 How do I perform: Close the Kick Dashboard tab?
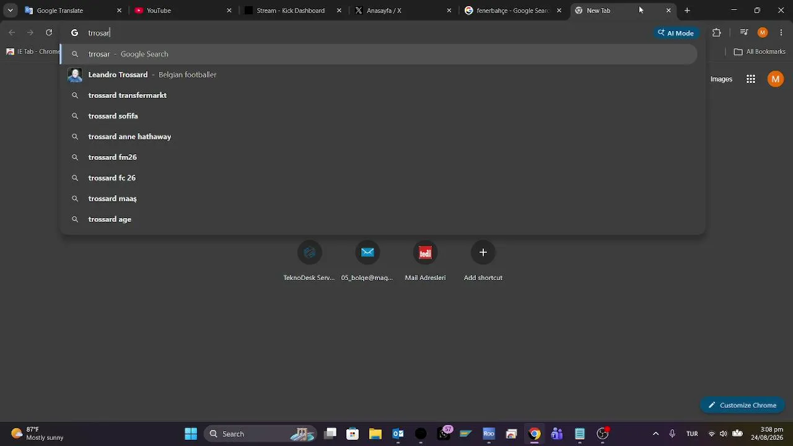[x=339, y=11]
